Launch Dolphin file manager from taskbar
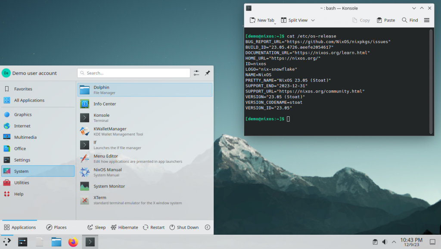This screenshot has height=249, width=441. [56, 242]
